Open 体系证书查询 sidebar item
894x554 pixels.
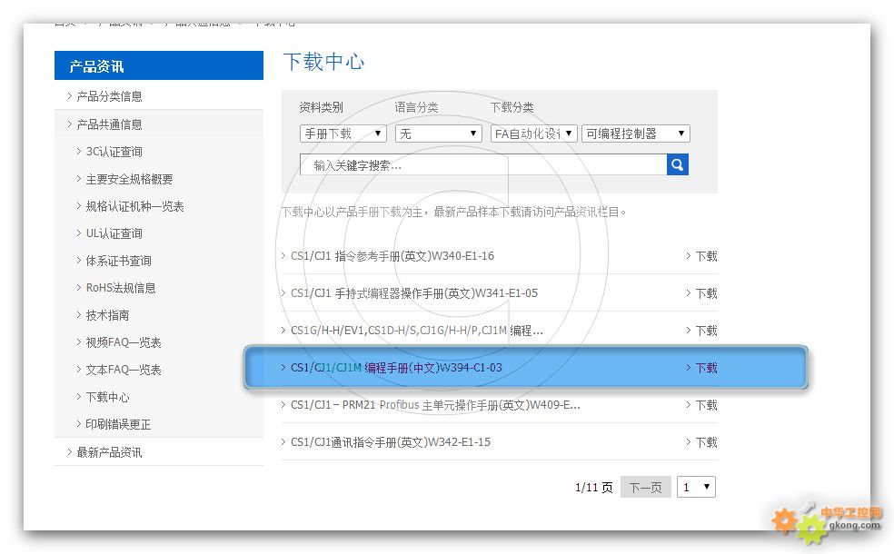(119, 261)
